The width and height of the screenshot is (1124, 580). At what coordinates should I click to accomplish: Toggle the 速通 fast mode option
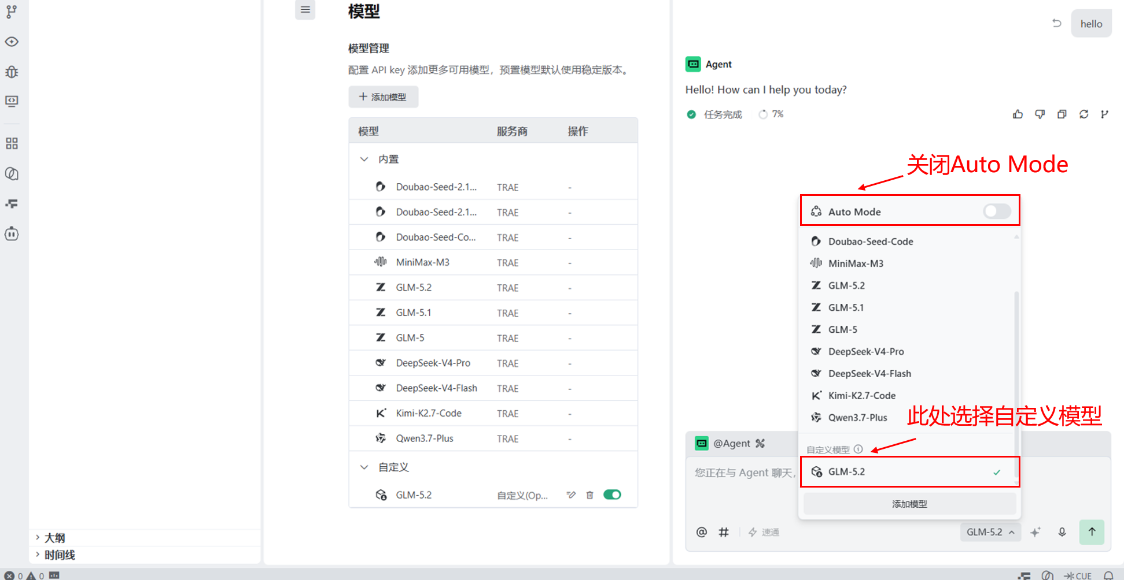coord(764,532)
